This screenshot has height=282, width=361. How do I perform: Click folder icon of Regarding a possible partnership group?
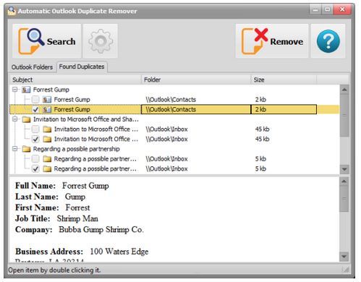pyautogui.click(x=26, y=149)
